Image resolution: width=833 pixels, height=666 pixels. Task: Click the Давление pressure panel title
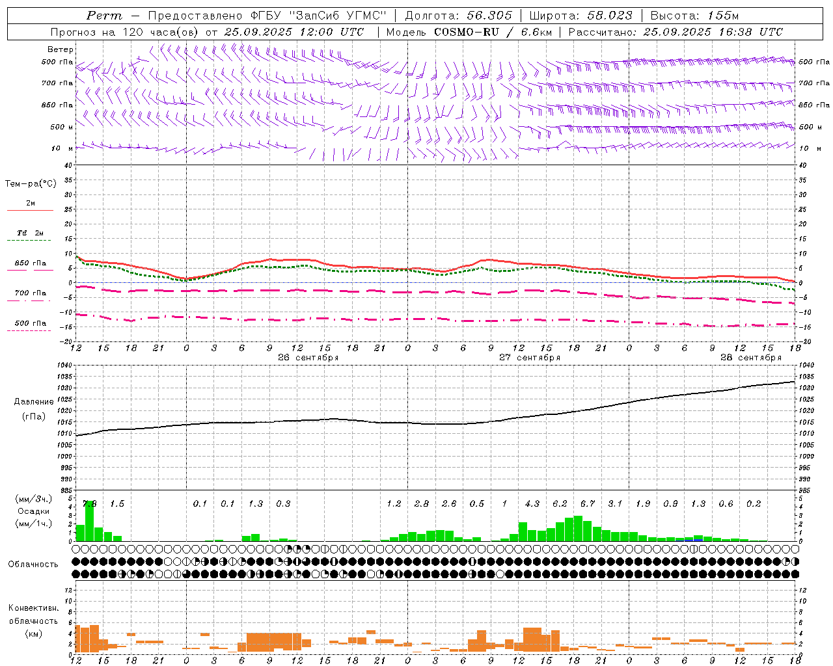coord(34,402)
